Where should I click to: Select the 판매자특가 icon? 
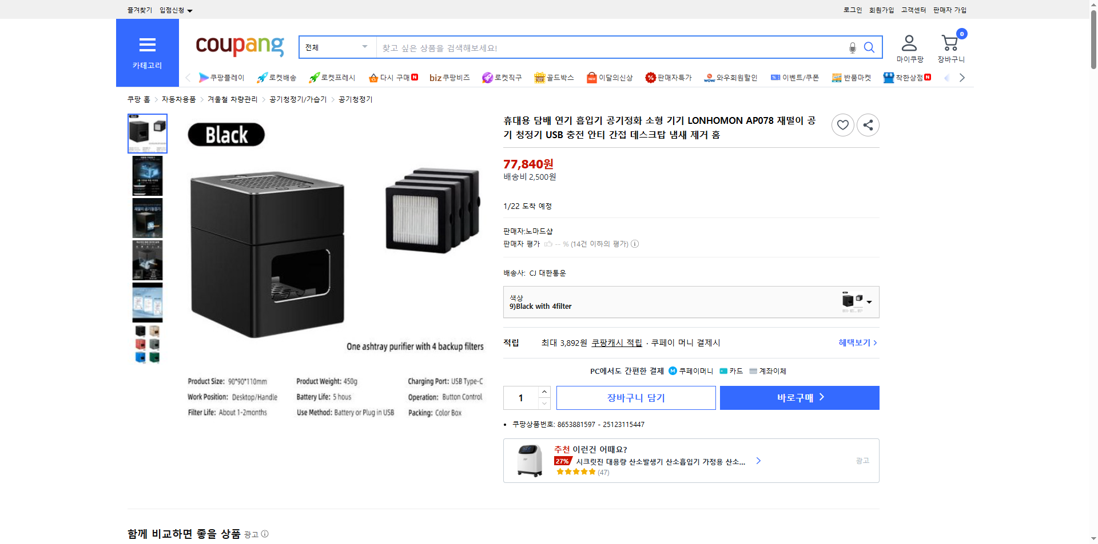[651, 78]
